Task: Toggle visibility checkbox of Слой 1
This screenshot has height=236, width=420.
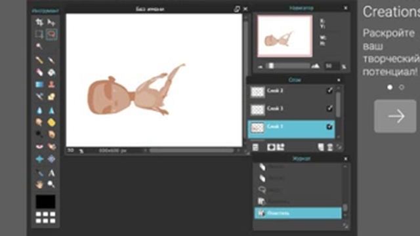Action: [x=329, y=127]
